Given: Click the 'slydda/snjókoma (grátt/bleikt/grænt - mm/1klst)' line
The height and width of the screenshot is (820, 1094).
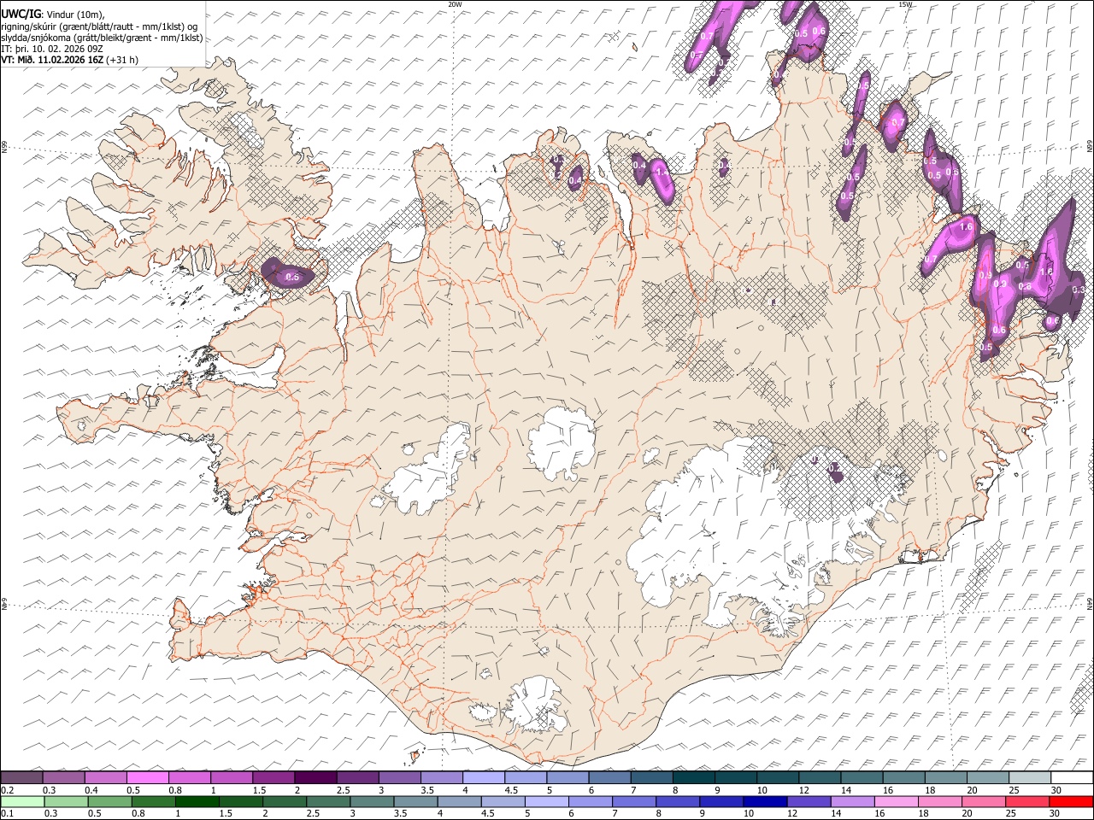Looking at the screenshot, I should [x=102, y=38].
